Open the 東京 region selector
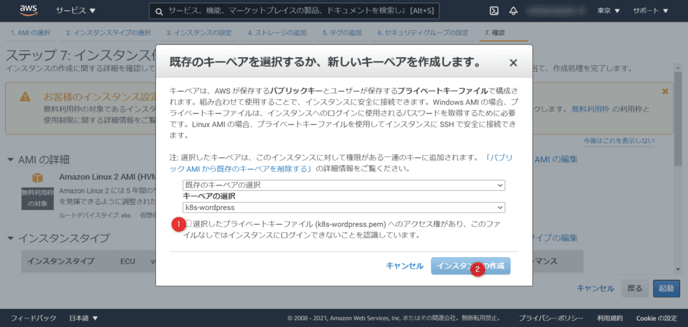Screen dimensions: 688x327 point(609,11)
